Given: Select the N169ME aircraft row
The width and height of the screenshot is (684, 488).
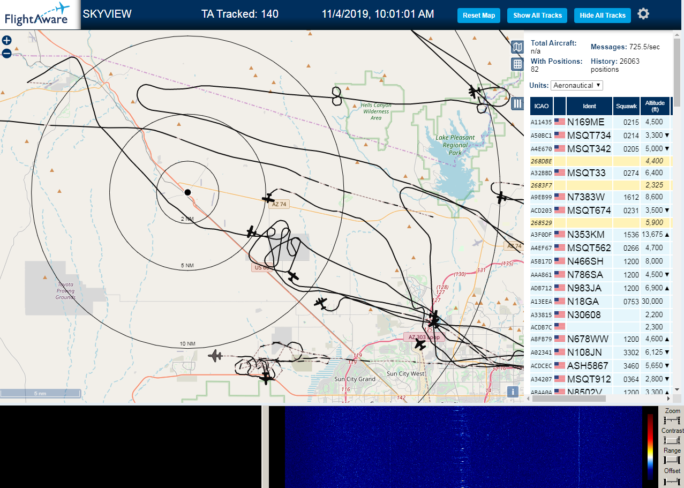Looking at the screenshot, I should click(x=600, y=122).
